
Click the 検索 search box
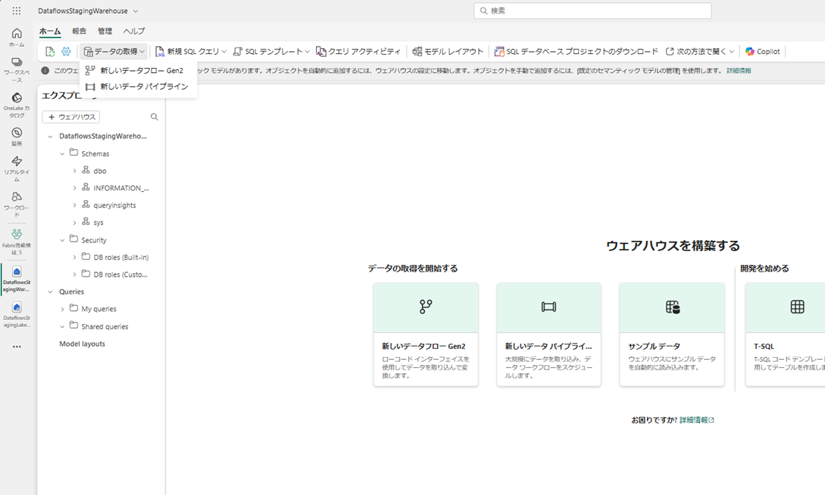coord(592,10)
